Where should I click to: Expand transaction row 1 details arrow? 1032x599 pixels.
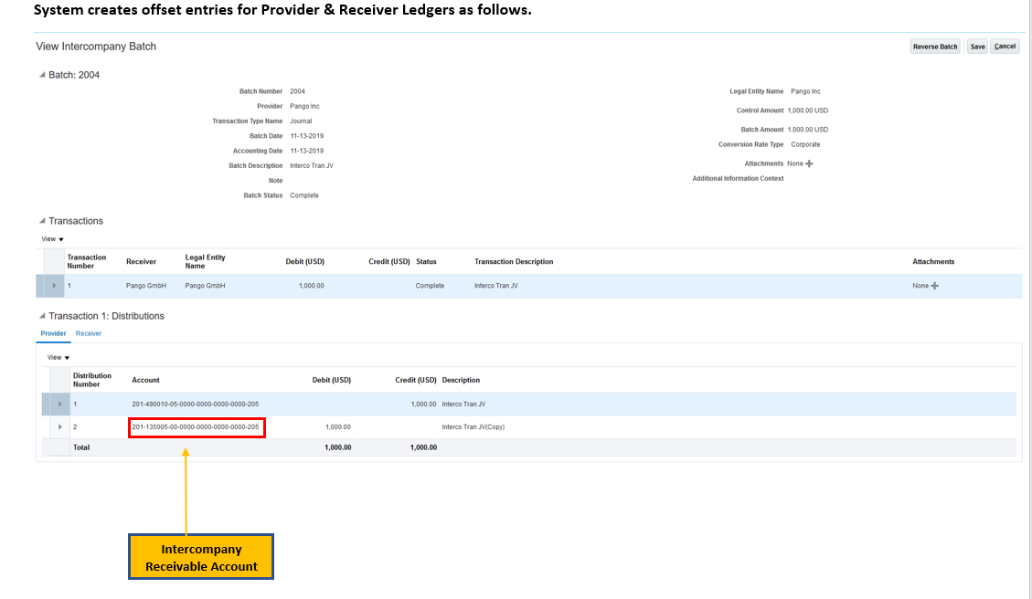[54, 286]
